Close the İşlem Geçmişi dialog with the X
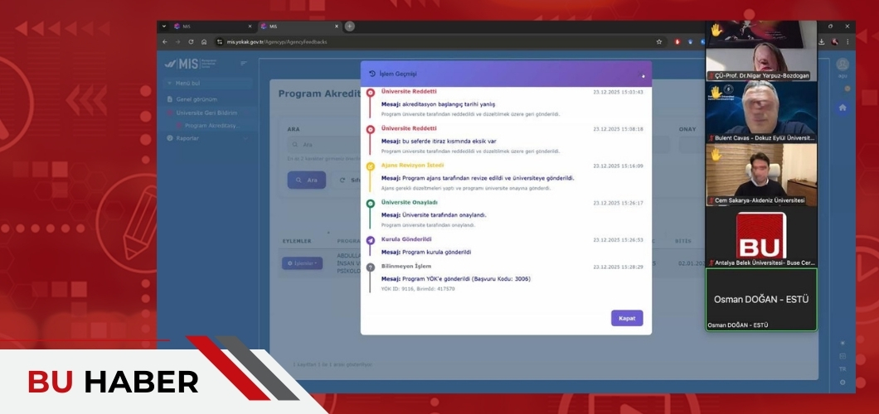 pos(643,75)
